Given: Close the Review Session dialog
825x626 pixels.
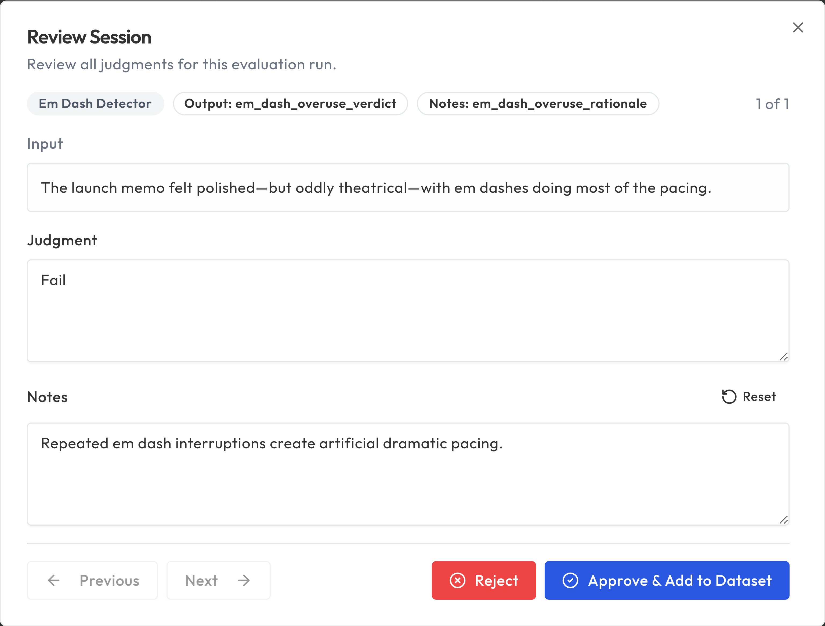Looking at the screenshot, I should 798,28.
